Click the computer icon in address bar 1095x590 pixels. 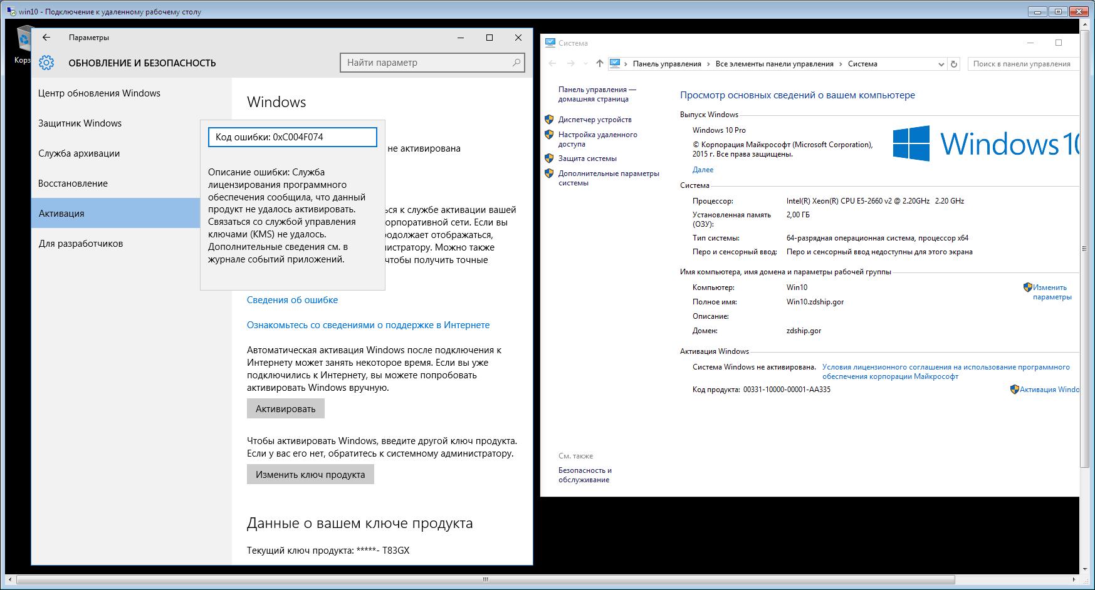click(x=614, y=63)
